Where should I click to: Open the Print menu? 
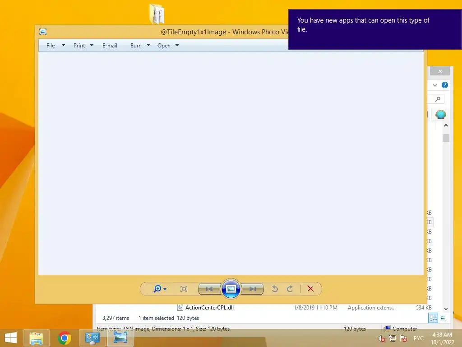(79, 46)
